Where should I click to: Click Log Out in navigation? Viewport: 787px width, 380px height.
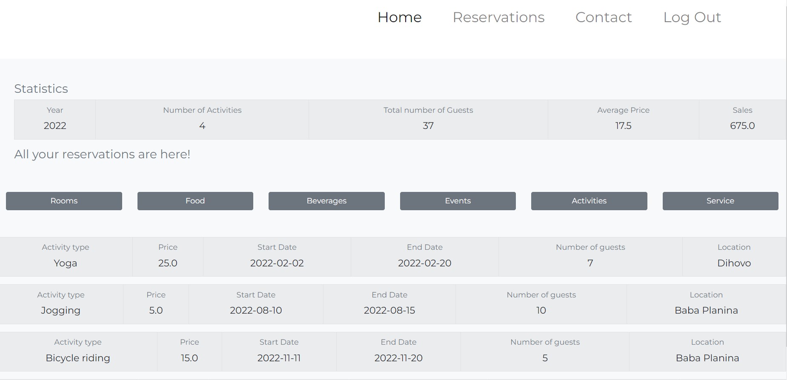pos(692,17)
